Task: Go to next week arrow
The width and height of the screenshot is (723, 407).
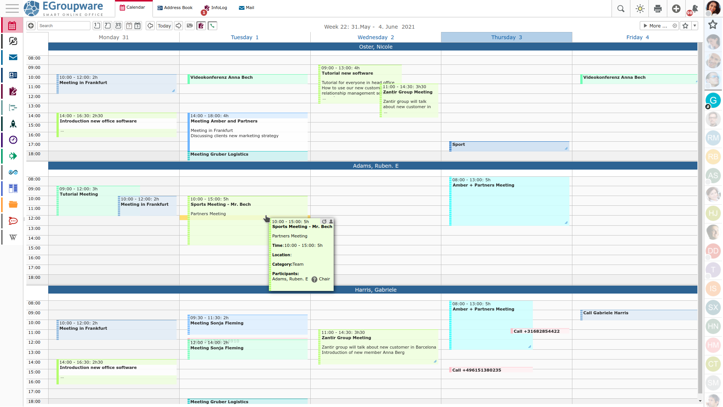Action: coord(178,26)
